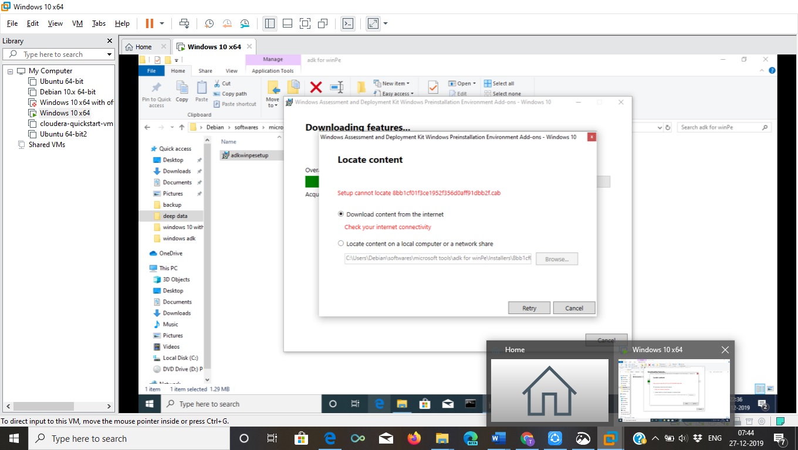798x450 pixels.
Task: Open Microsoft Store from the host taskbar
Action: (x=301, y=438)
